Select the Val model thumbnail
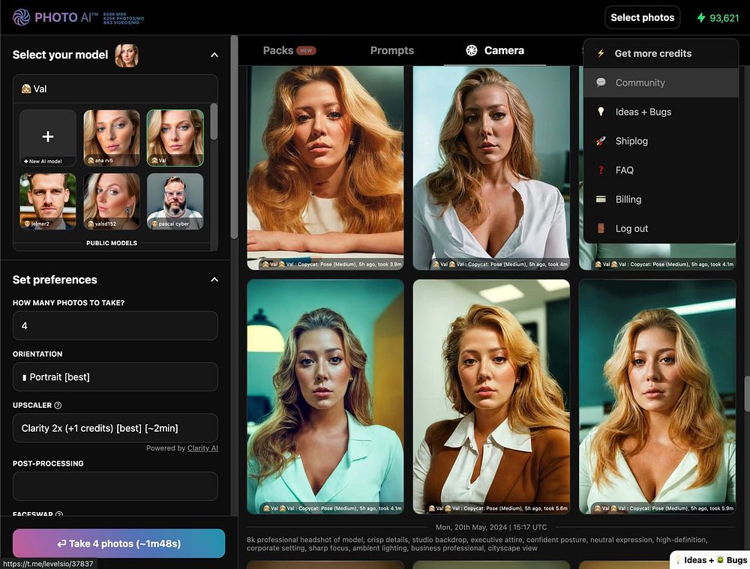This screenshot has height=569, width=750. click(175, 138)
